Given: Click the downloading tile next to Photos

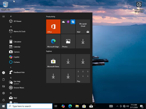Looking at the screenshot, I should point(83,41).
